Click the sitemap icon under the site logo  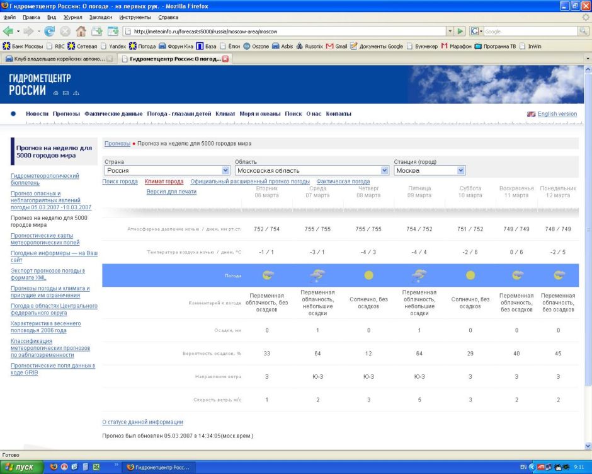[76, 93]
